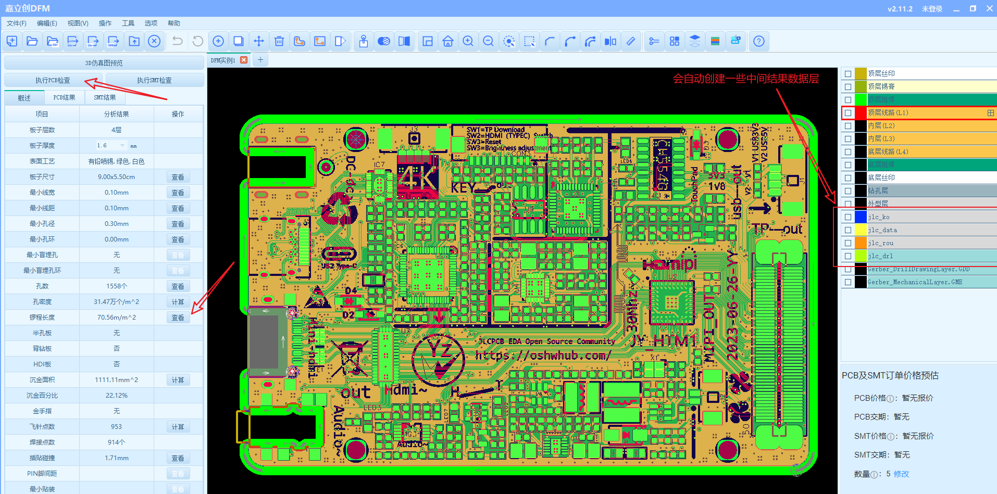The image size is (997, 494).
Task: Enable the jlc_data layer checkbox
Action: [848, 230]
